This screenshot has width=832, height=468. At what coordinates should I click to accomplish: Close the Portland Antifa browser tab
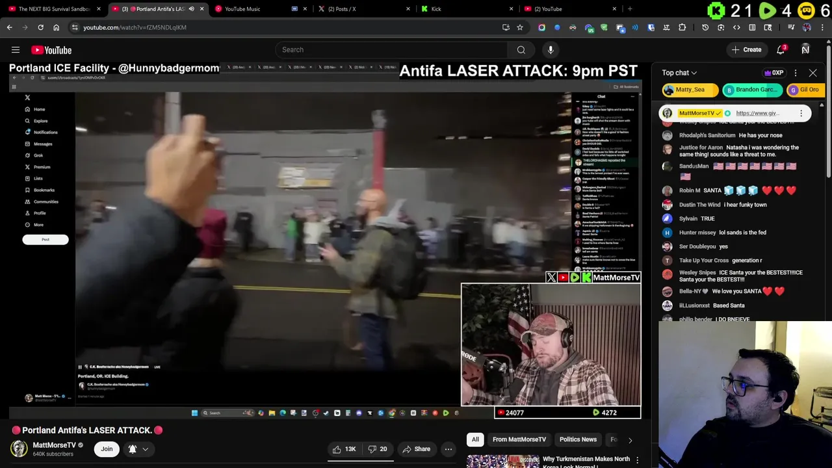[x=202, y=9]
